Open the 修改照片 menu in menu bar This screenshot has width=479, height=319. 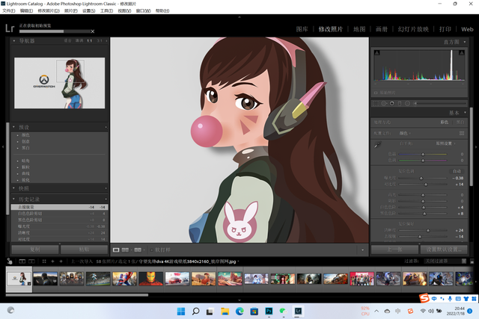pyautogui.click(x=49, y=10)
